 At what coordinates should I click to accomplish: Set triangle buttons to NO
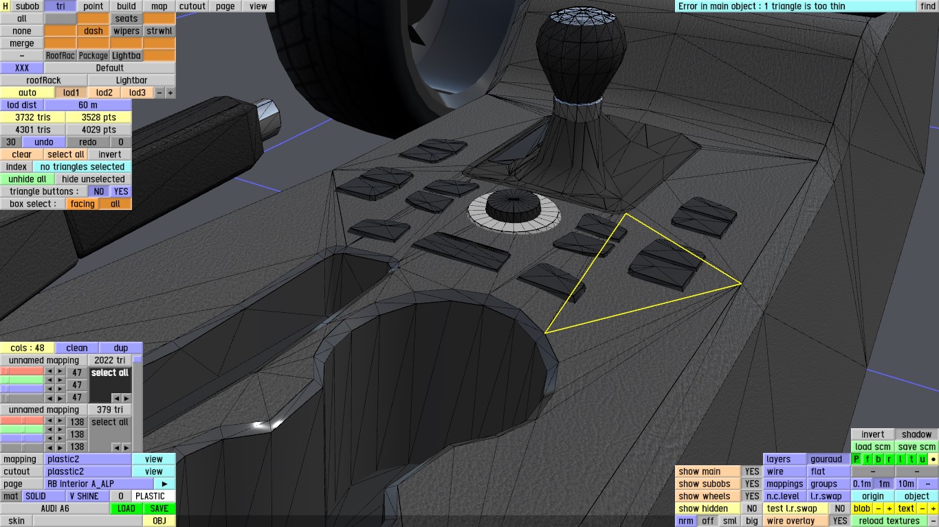point(99,191)
